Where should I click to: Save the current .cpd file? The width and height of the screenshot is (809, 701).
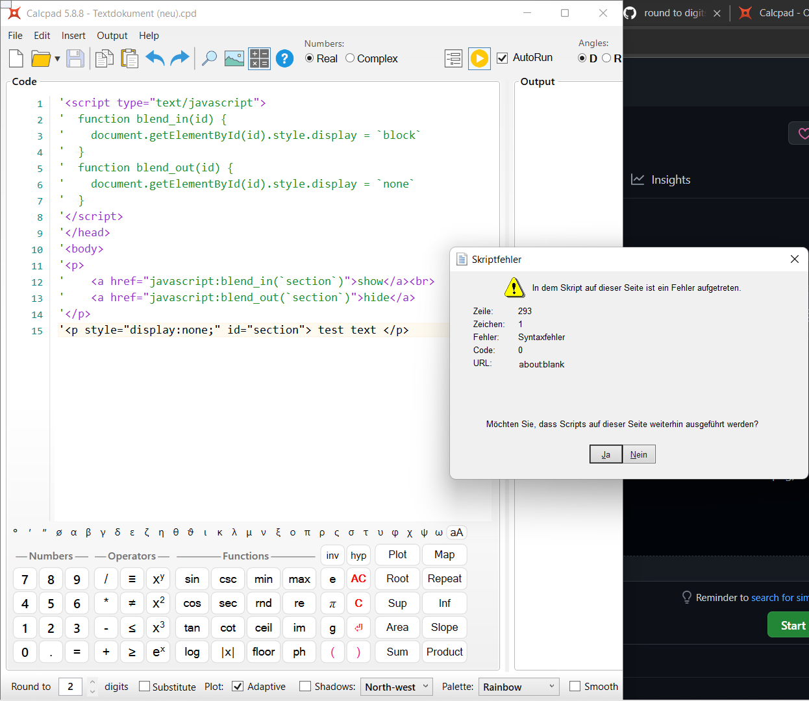(75, 58)
